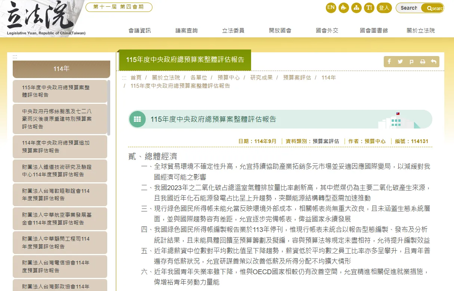This screenshot has width=454, height=291.
Task: Click the 立法院 Legislative Yuan logo
Action: coord(46,18)
